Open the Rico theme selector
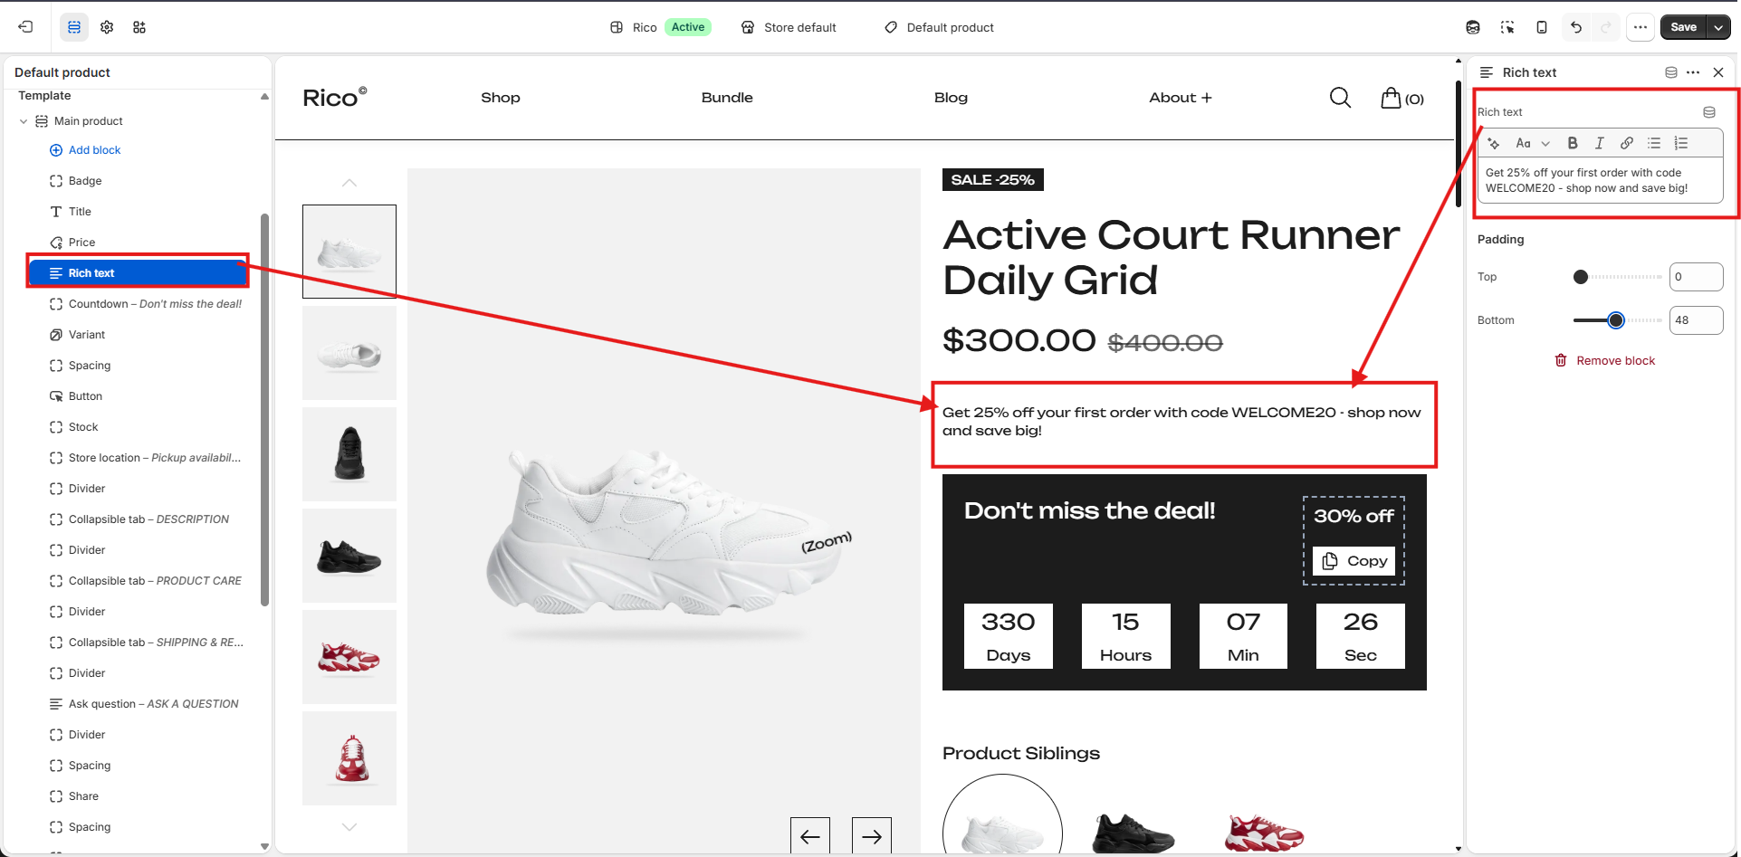 [x=660, y=27]
